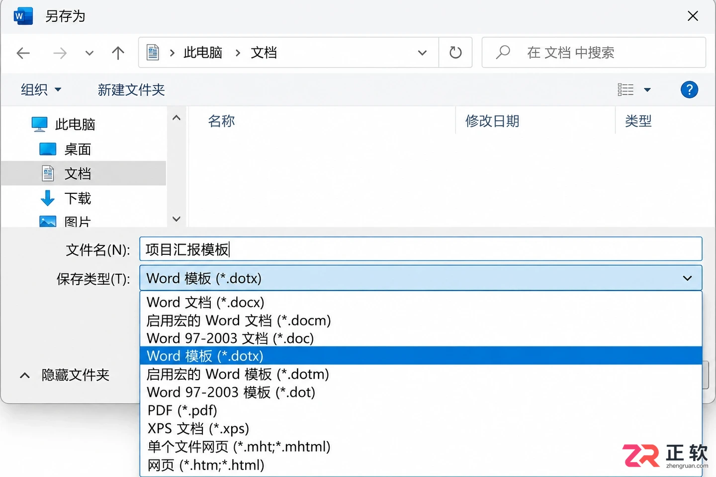Select 文档 in the navigation pane
Image resolution: width=716 pixels, height=477 pixels.
84,173
